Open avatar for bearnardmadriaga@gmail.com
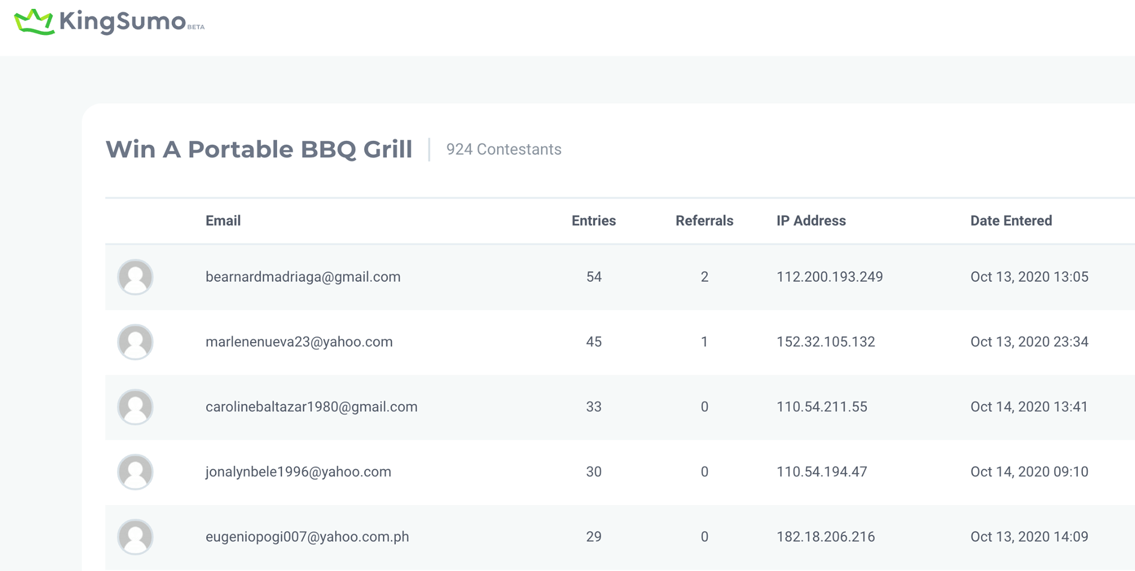Screen dimensions: 1135x571 coord(135,277)
